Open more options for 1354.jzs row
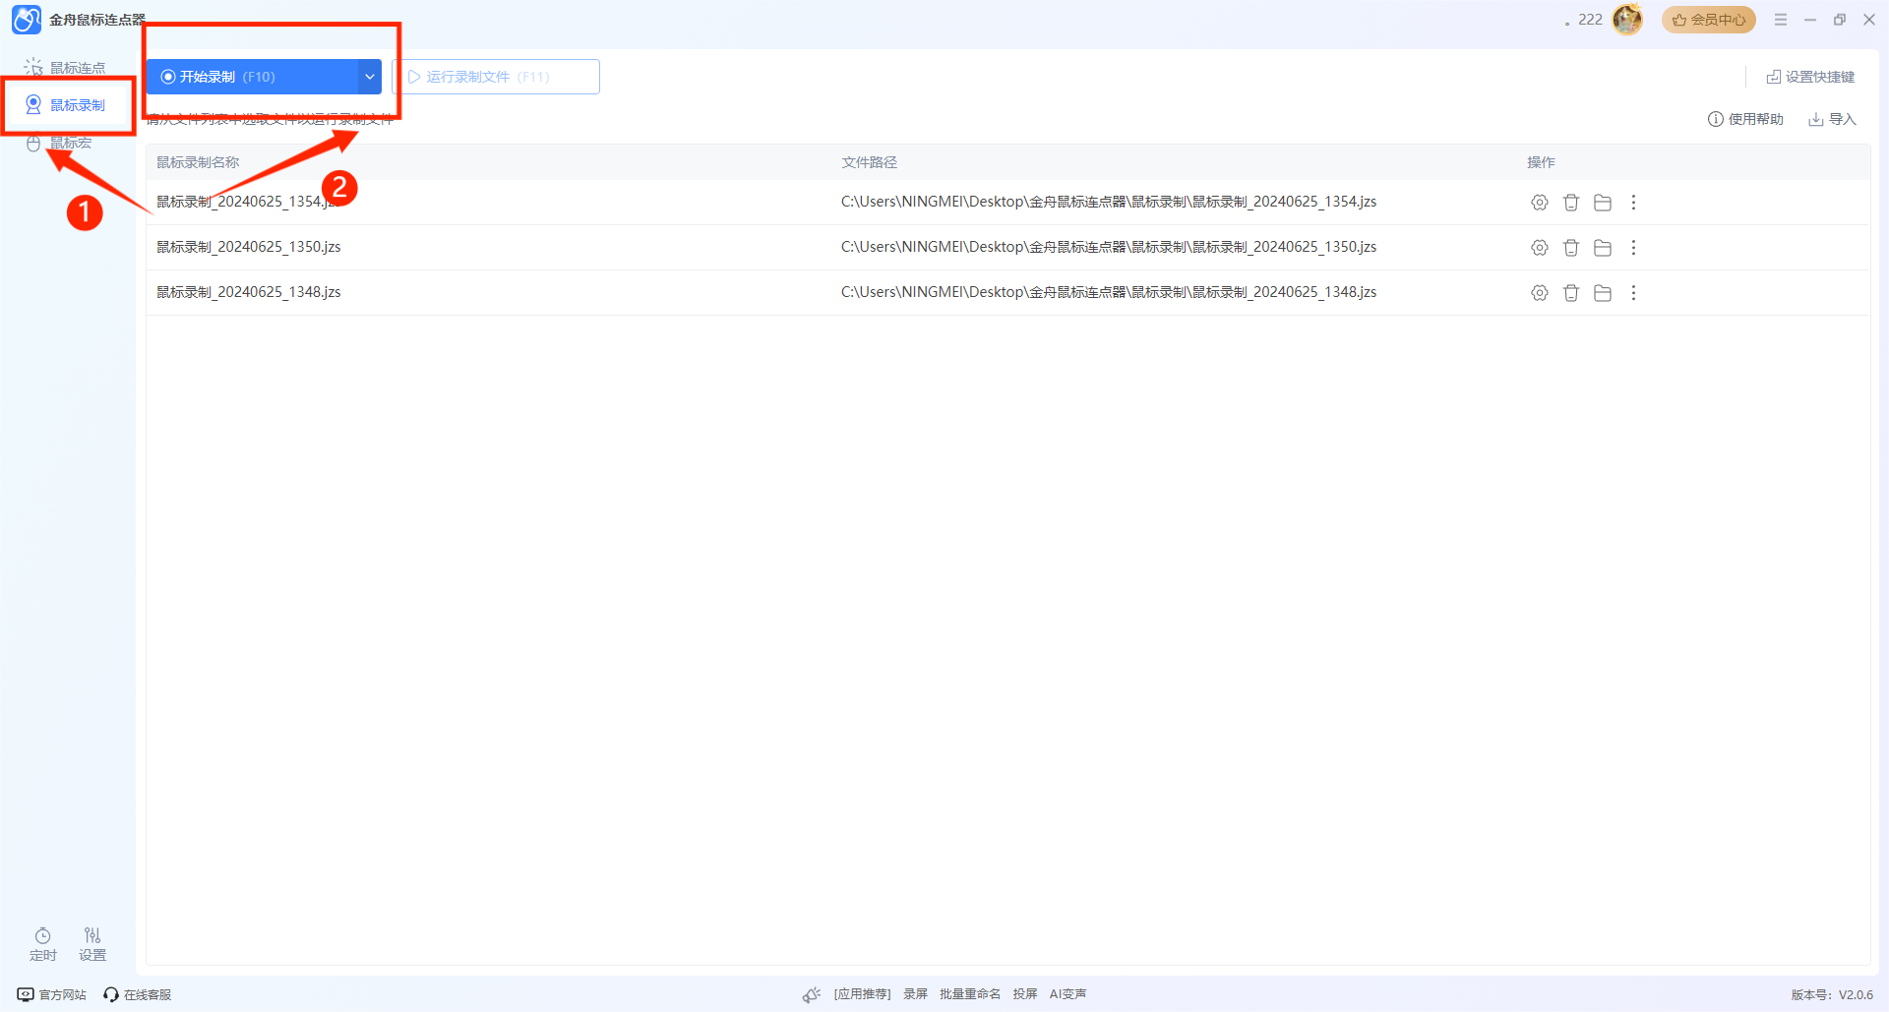This screenshot has height=1012, width=1889. pyautogui.click(x=1633, y=203)
